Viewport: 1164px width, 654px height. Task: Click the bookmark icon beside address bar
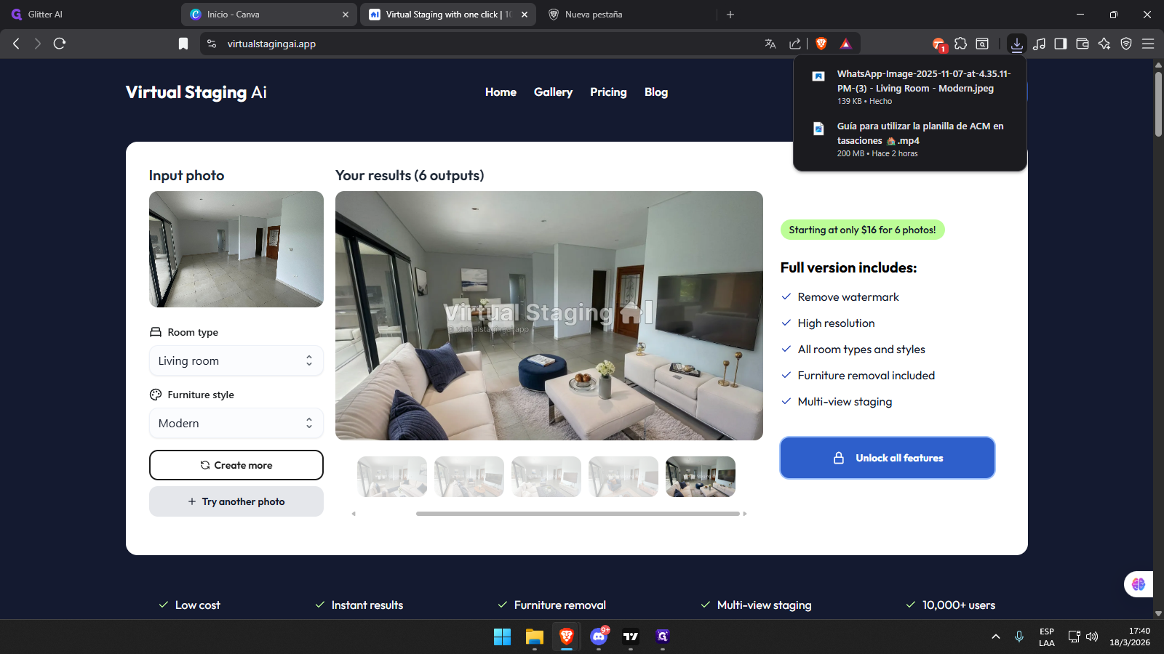pos(183,44)
